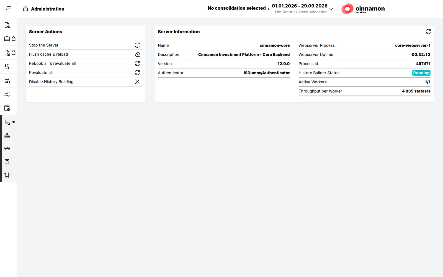
Task: Click the Stop the Server refresh icon
Action: [x=137, y=45]
